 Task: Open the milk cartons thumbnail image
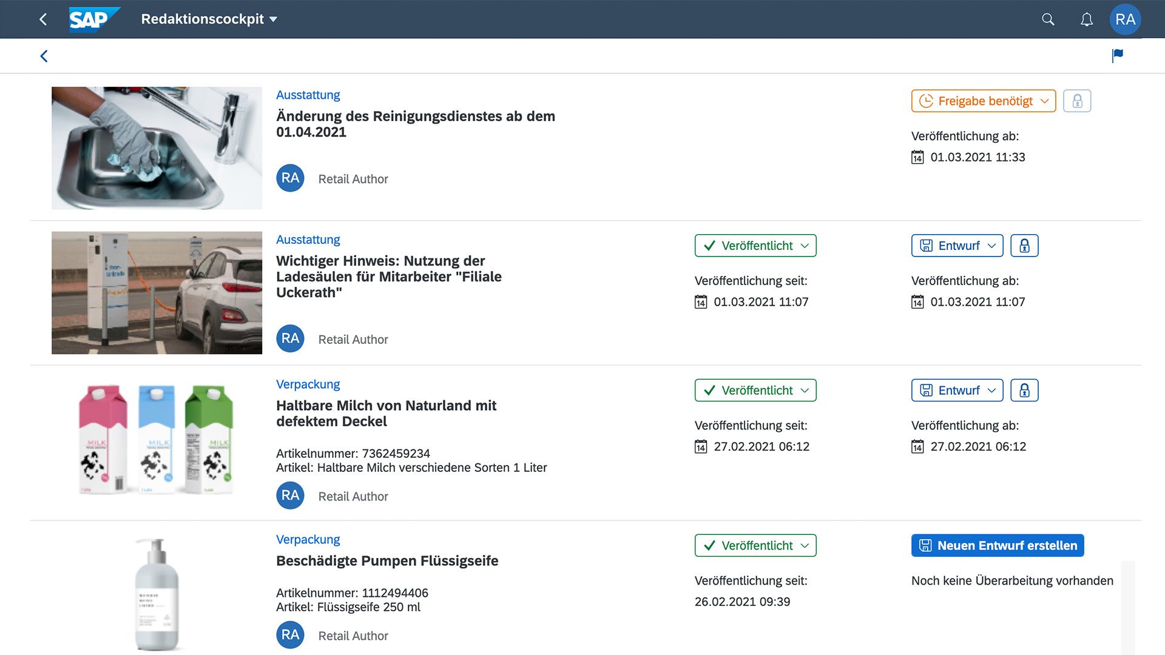click(x=157, y=440)
